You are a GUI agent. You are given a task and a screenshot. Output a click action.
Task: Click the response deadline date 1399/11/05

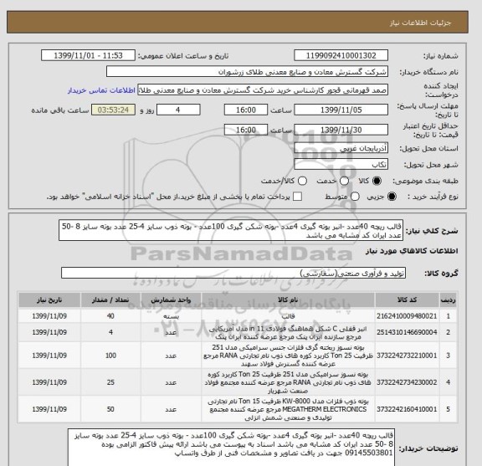tap(341, 110)
